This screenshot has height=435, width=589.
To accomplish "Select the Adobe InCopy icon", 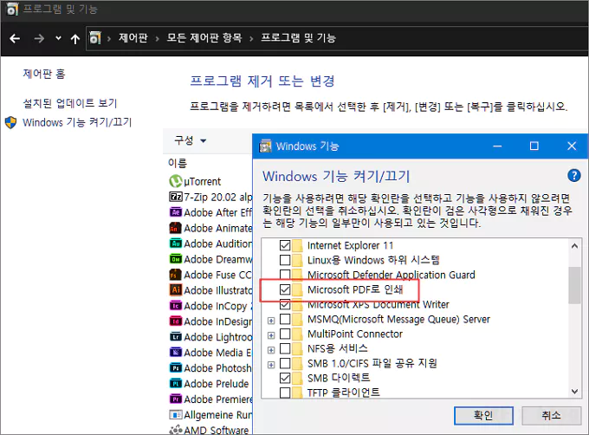I will click(176, 306).
